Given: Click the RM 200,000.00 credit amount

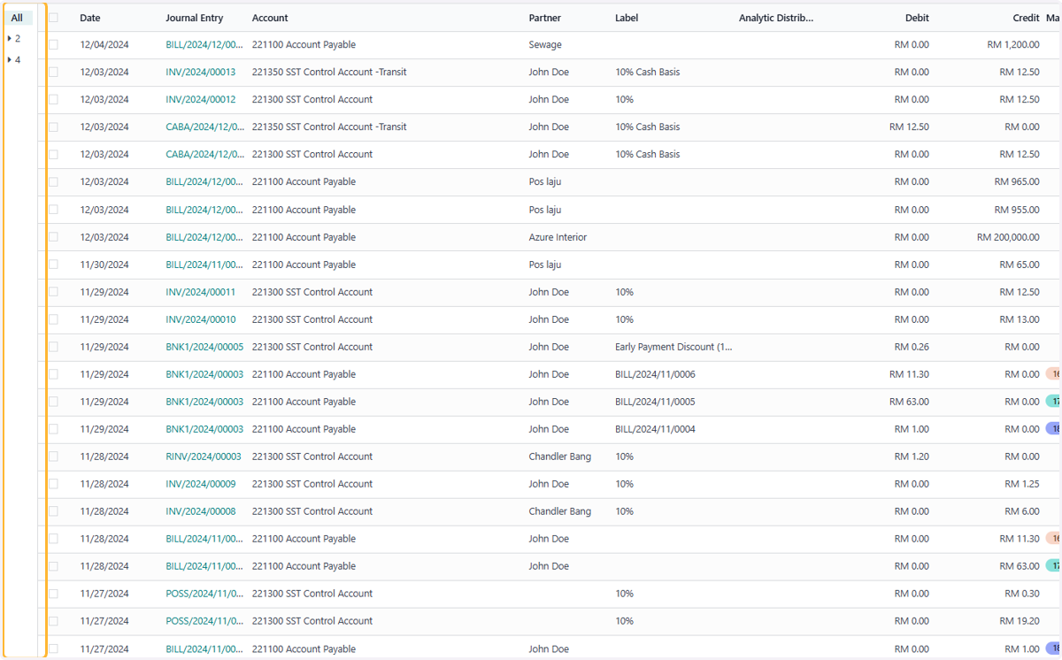Looking at the screenshot, I should [1008, 237].
